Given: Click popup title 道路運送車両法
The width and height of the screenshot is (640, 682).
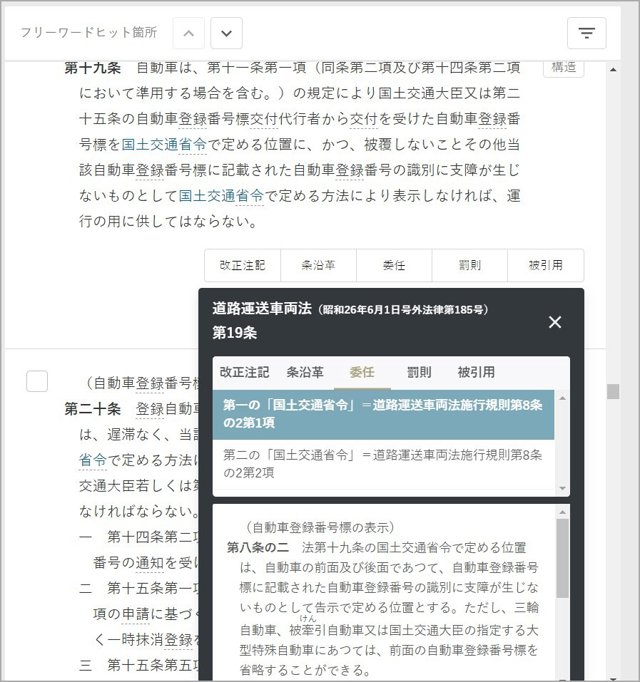Looking at the screenshot, I should [x=262, y=309].
